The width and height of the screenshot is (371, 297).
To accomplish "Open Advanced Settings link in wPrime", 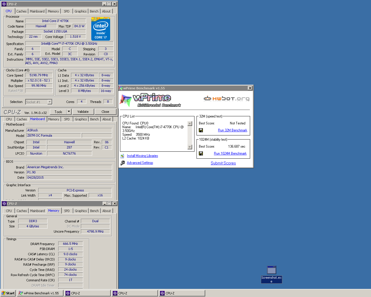I will click(140, 163).
